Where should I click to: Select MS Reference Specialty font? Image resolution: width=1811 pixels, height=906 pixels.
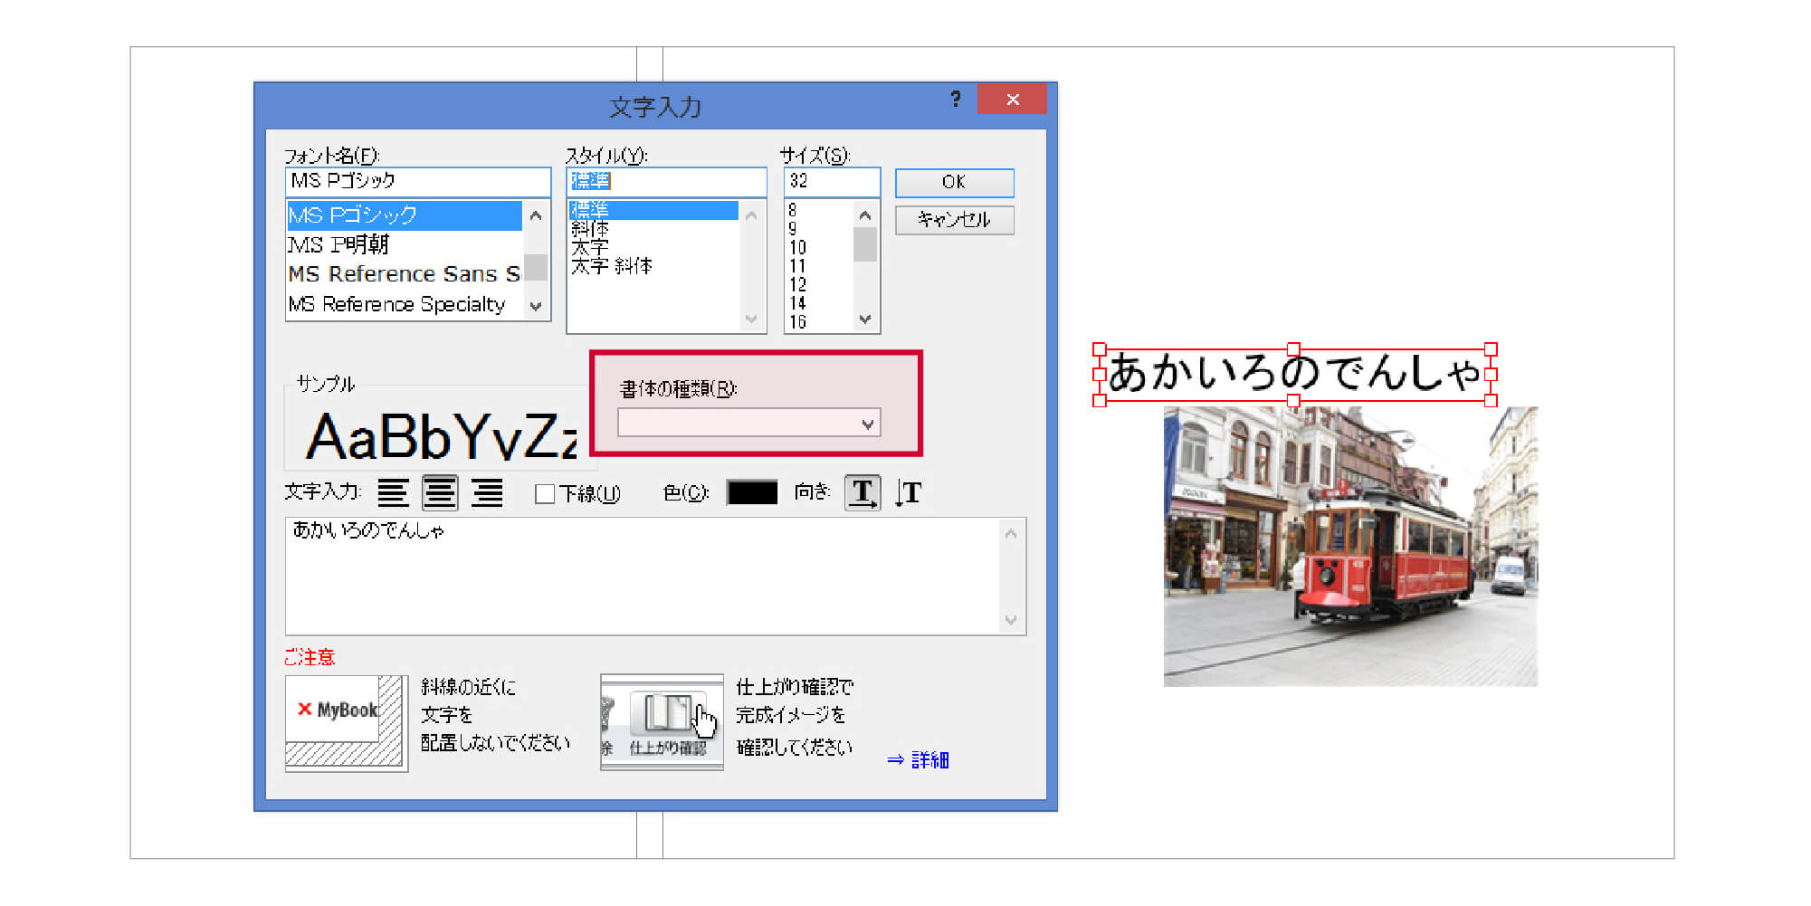coord(405,304)
